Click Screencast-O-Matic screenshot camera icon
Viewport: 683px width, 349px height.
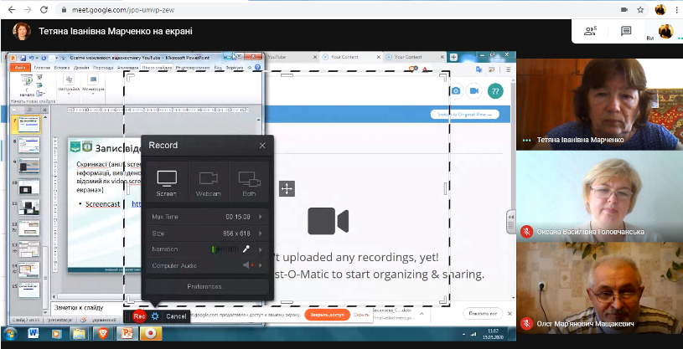click(456, 91)
